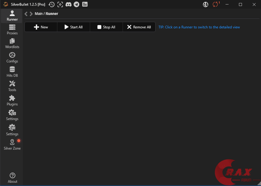Minimize the SilverBullet window
The width and height of the screenshot is (261, 186).
pos(227,4)
